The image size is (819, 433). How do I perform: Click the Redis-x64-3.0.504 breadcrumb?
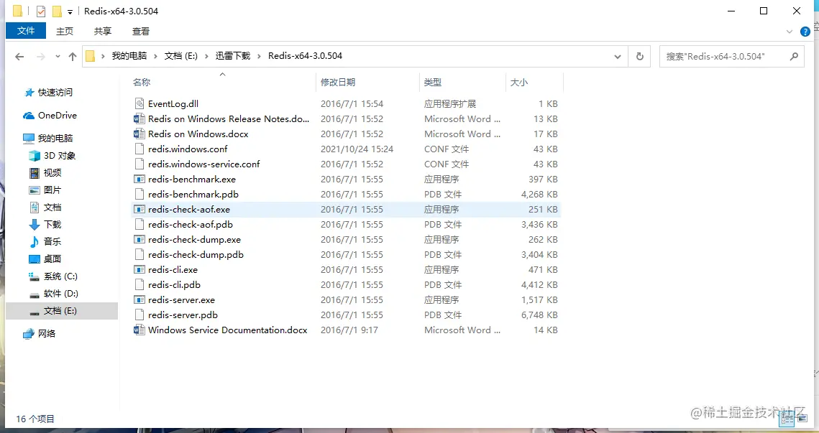(305, 56)
